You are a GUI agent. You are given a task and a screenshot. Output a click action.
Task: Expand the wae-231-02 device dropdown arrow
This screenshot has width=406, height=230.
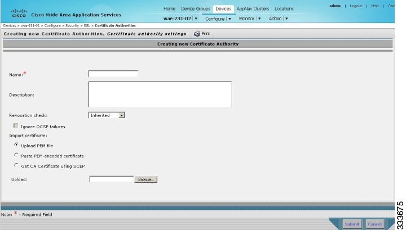196,19
